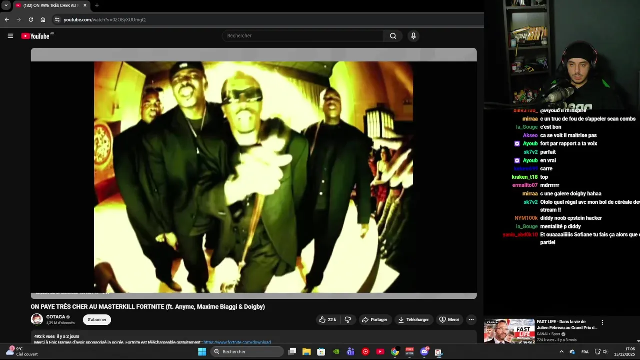Click chat message 'mentalité p diddy'
Viewport: 640px width, 360px height.
pyautogui.click(x=560, y=226)
